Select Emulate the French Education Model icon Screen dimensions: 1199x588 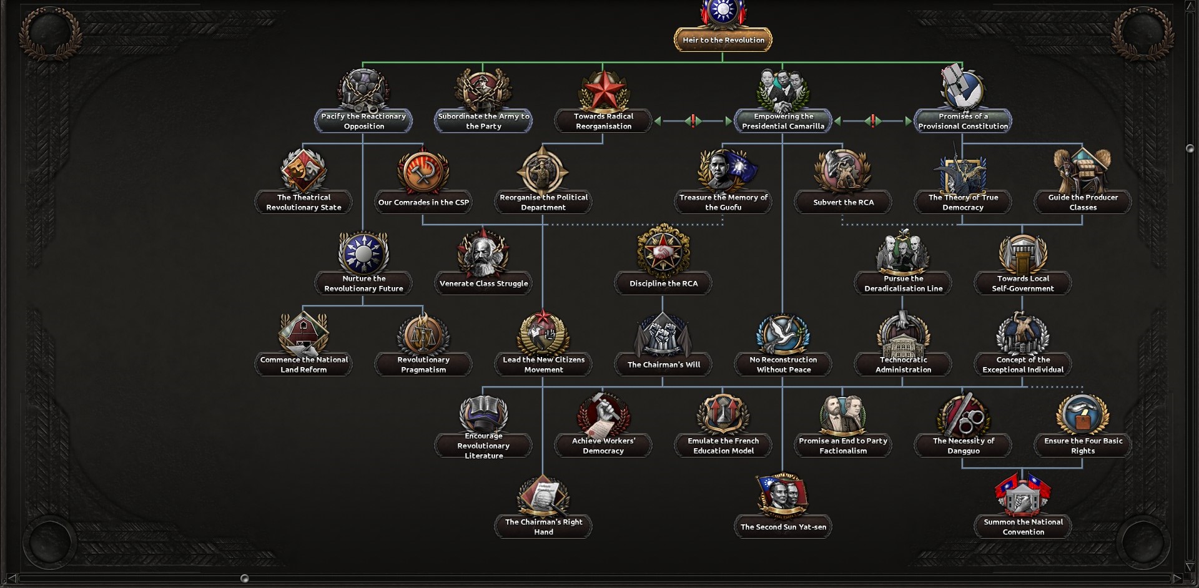[x=723, y=414]
